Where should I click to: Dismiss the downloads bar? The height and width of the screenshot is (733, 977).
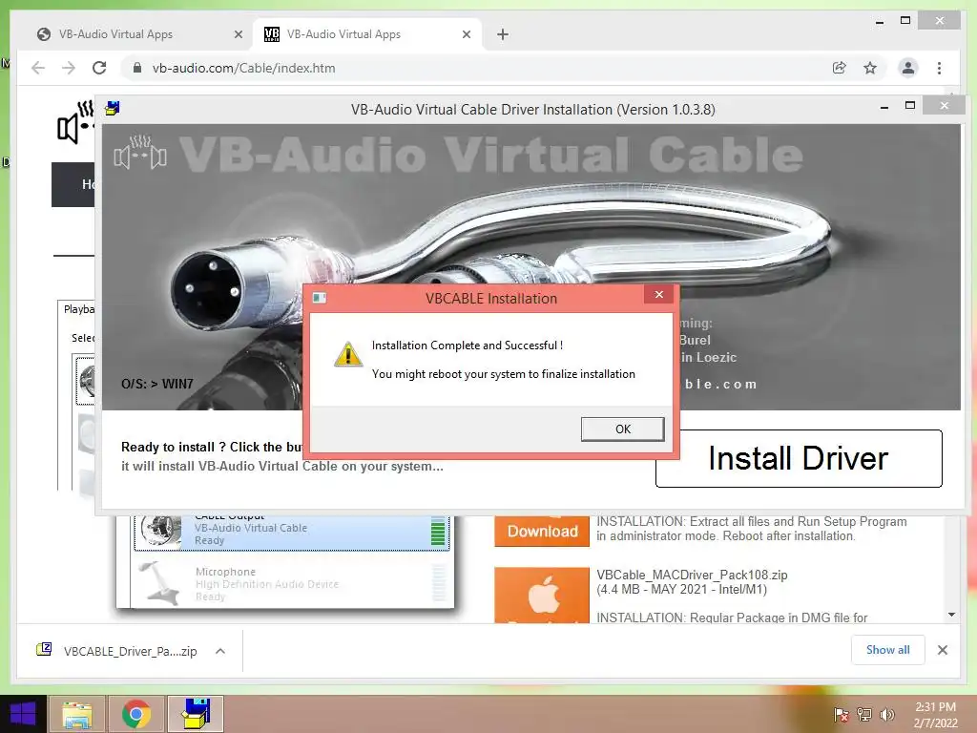942,650
